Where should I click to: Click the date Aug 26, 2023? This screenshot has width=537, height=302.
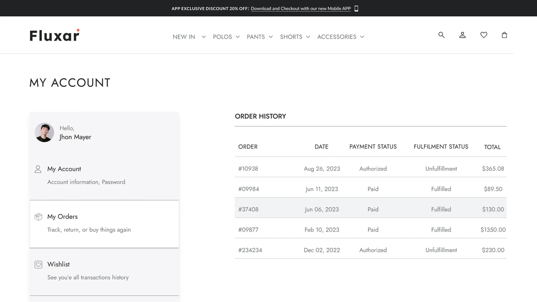coord(322,169)
